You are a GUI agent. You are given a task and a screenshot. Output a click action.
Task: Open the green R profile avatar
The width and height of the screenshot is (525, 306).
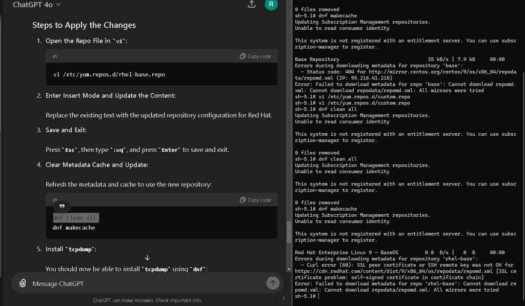pos(271,4)
